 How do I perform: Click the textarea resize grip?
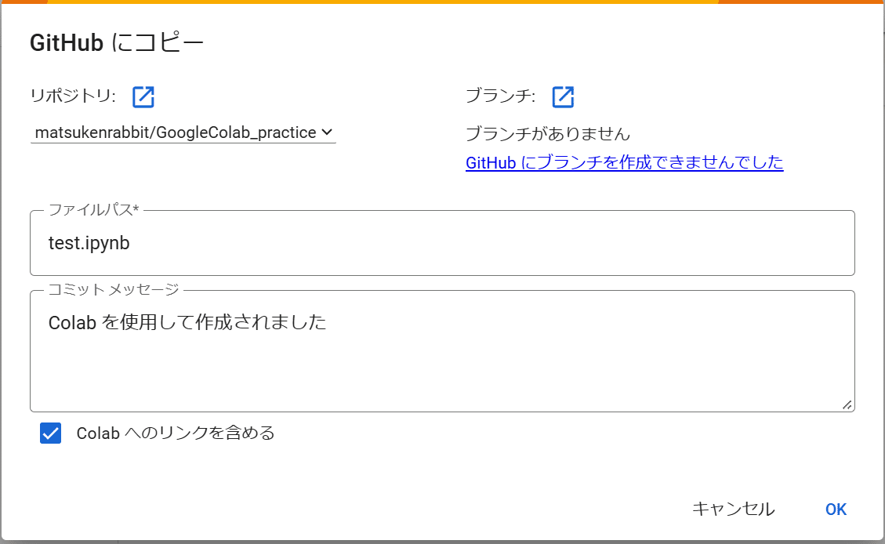[847, 404]
